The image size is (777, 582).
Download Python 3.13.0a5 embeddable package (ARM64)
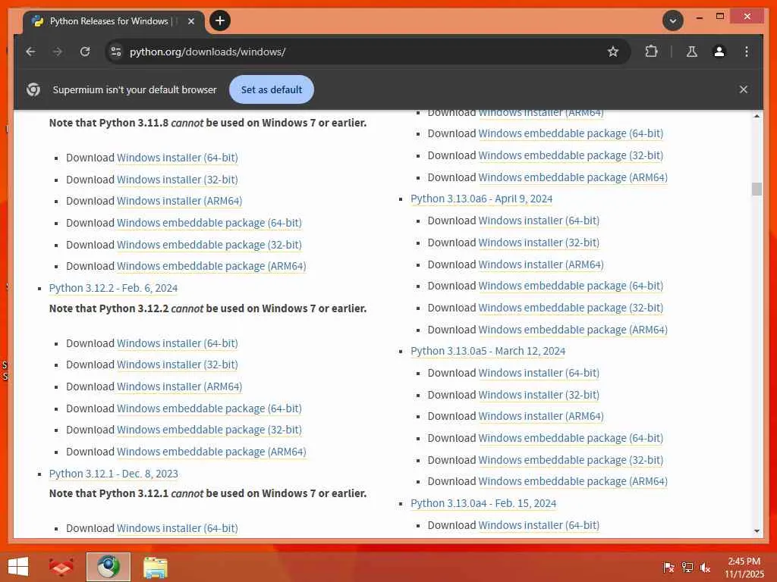(573, 481)
